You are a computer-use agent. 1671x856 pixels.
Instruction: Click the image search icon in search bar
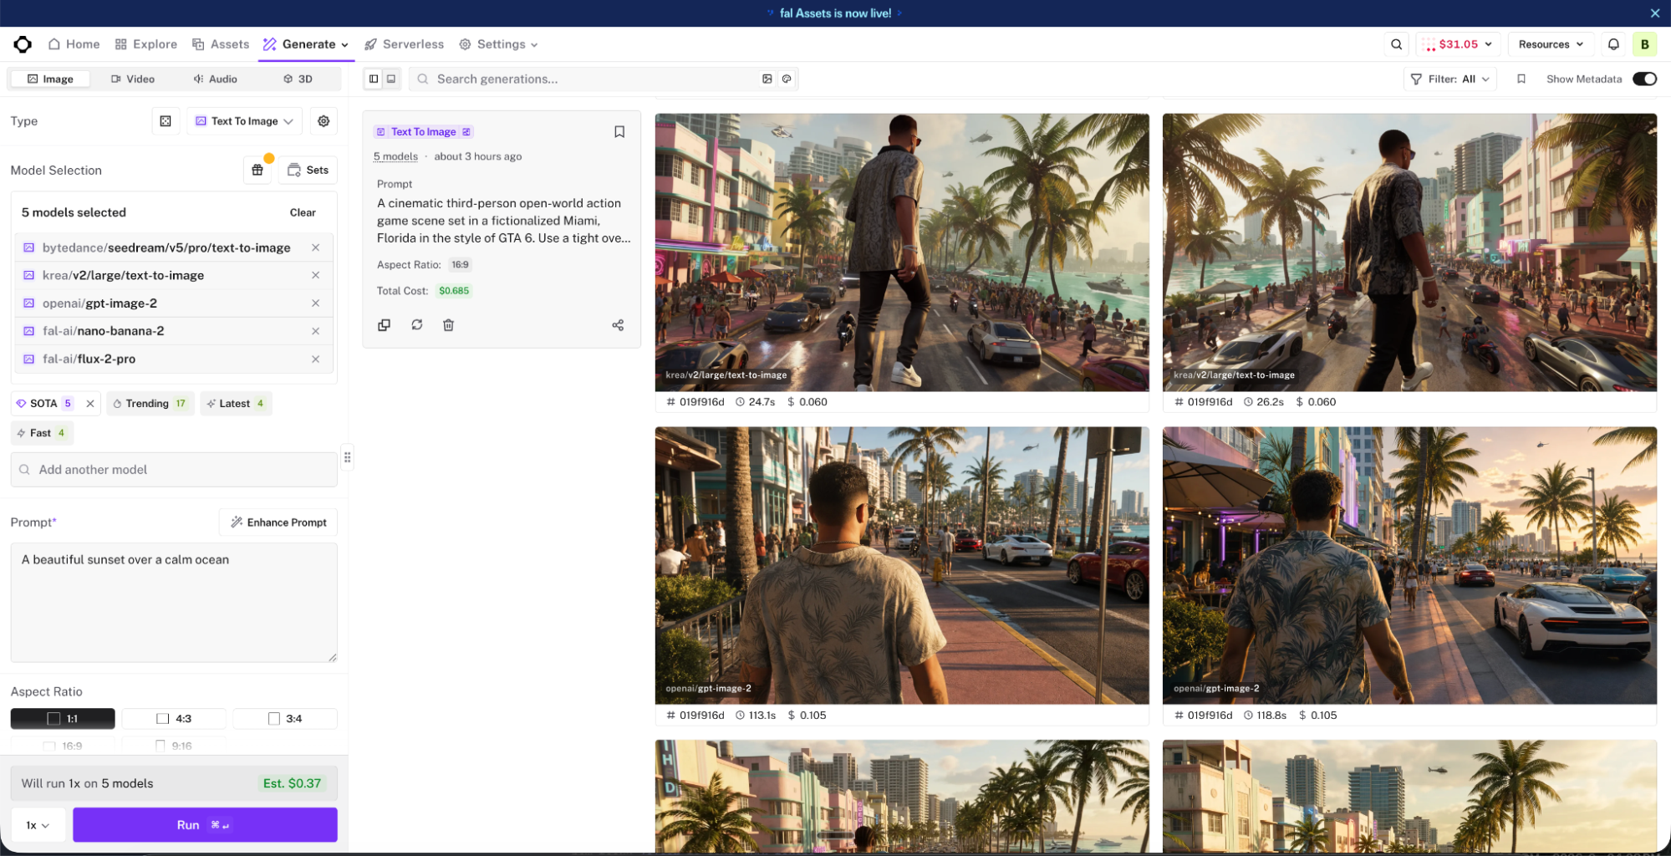[x=767, y=79]
